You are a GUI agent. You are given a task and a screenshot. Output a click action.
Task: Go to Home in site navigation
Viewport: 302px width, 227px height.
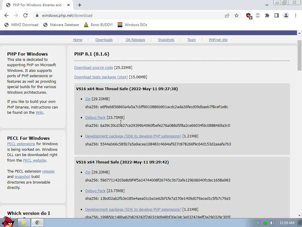(x=78, y=40)
